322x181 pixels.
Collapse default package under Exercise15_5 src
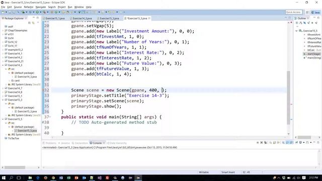[x=9, y=127]
